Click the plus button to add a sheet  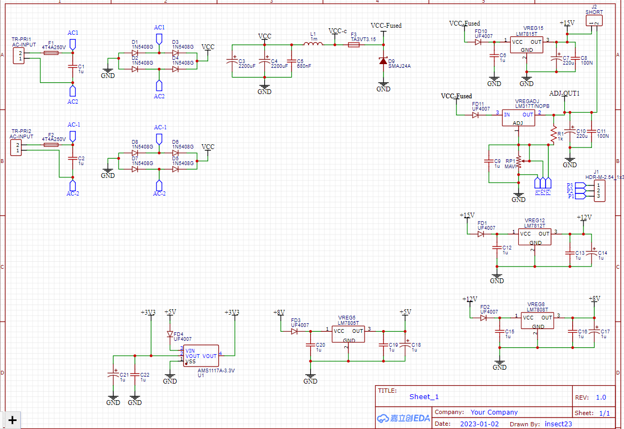point(13,420)
